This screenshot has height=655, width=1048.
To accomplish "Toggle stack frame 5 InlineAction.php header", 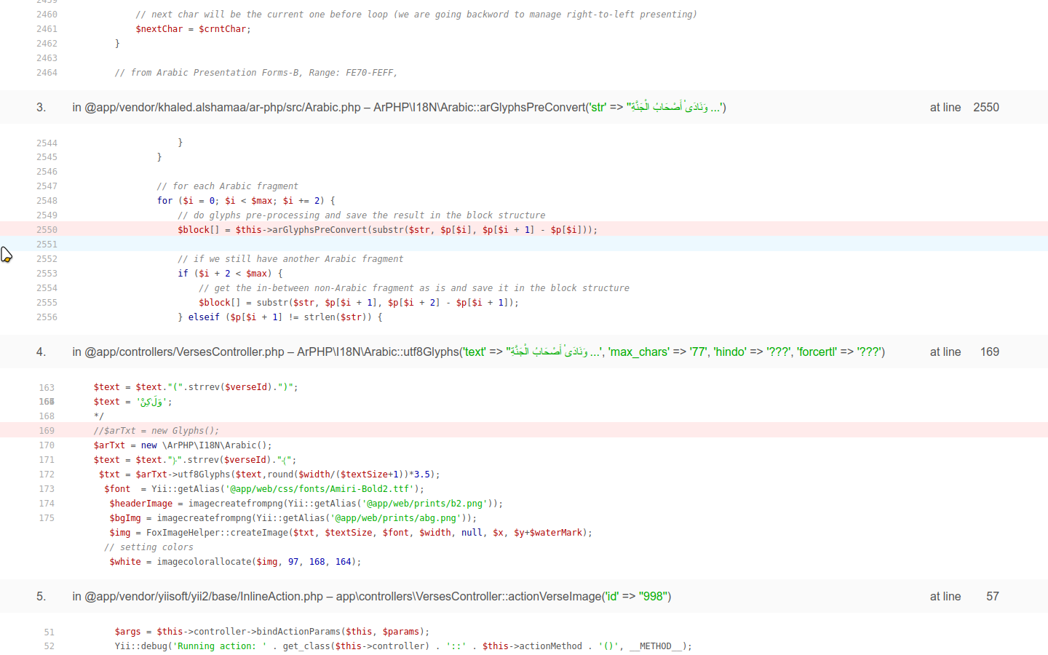I will coord(524,596).
